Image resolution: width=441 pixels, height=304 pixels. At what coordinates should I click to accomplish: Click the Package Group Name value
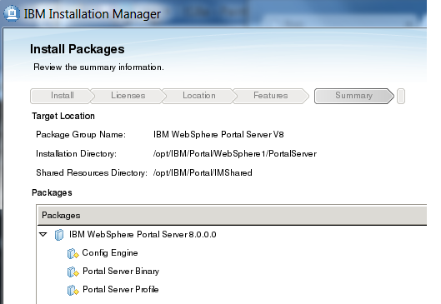(x=218, y=135)
